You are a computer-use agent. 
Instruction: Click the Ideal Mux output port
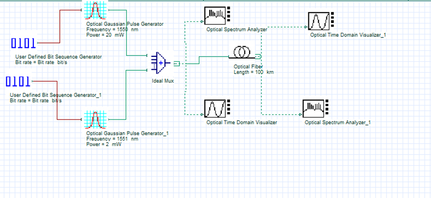(x=176, y=64)
